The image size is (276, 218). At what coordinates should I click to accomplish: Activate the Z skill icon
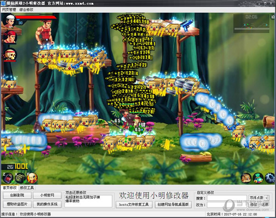pos(8,178)
